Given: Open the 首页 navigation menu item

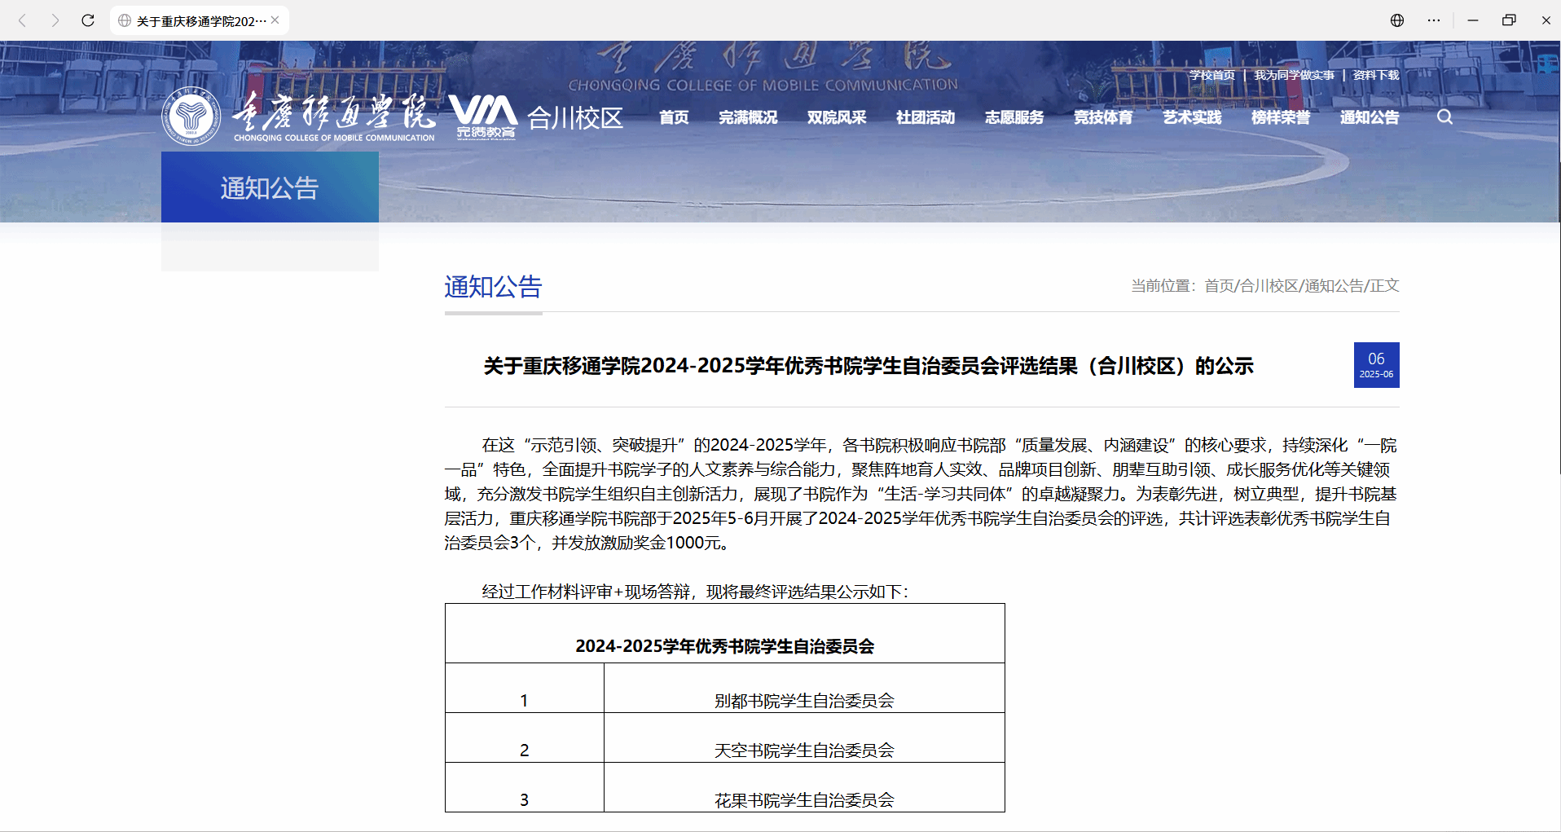Looking at the screenshot, I should (674, 117).
